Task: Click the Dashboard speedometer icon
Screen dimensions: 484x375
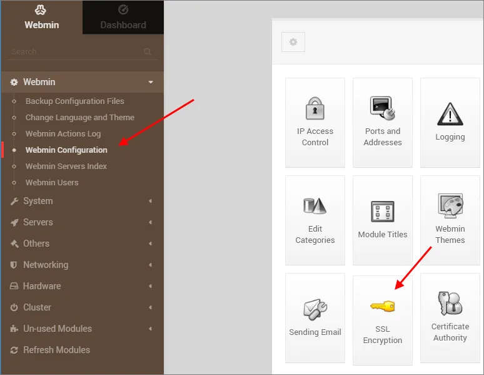Action: pyautogui.click(x=123, y=10)
